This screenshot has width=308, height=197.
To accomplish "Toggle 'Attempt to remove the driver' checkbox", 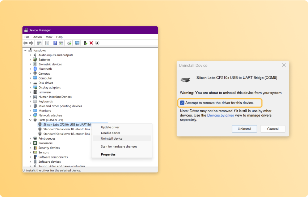I will (182, 103).
